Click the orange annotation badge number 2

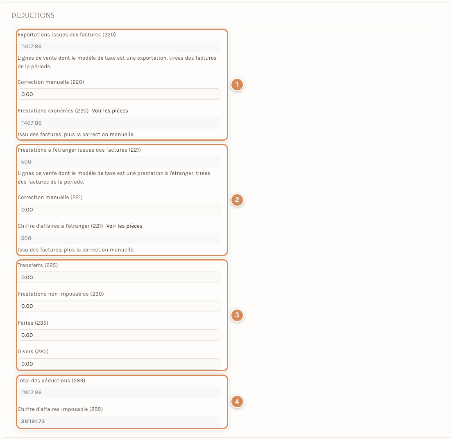click(237, 200)
